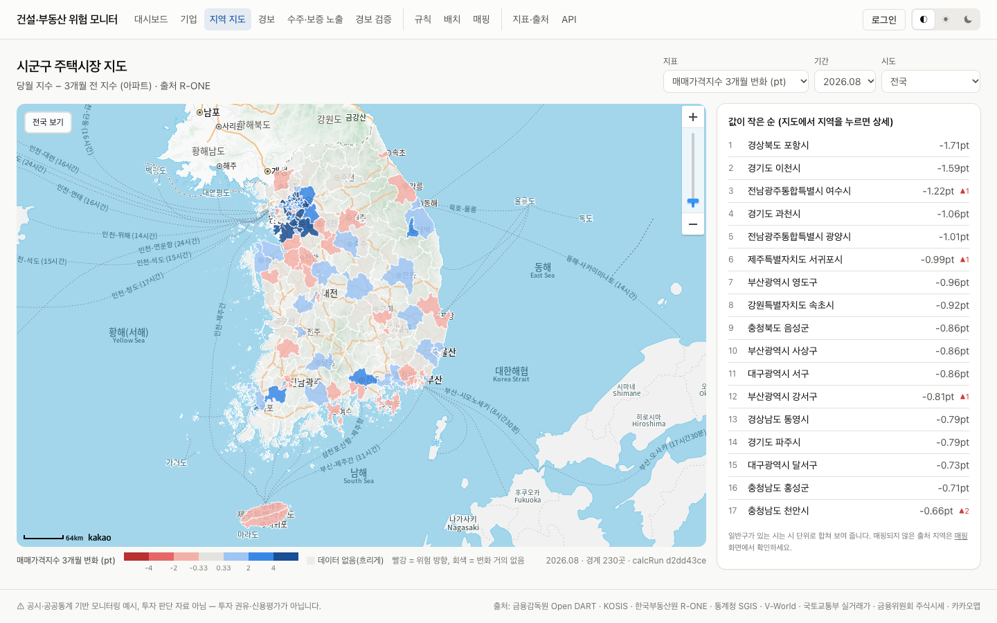The image size is (997, 623).
Task: Switch to light theme sun icon
Action: (x=946, y=19)
